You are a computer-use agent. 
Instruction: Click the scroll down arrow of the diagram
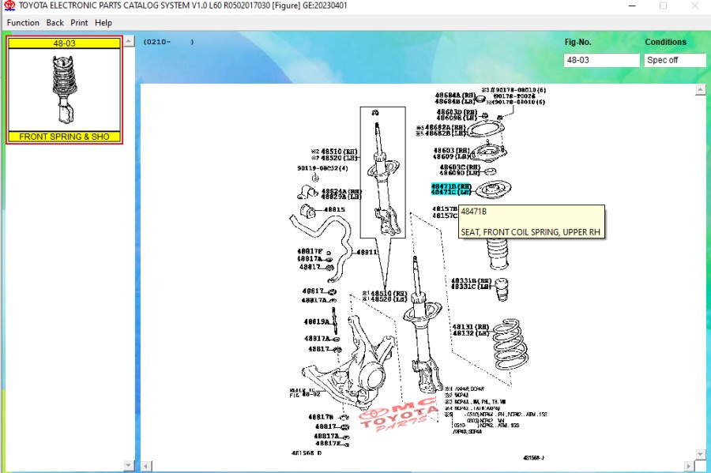tap(700, 454)
